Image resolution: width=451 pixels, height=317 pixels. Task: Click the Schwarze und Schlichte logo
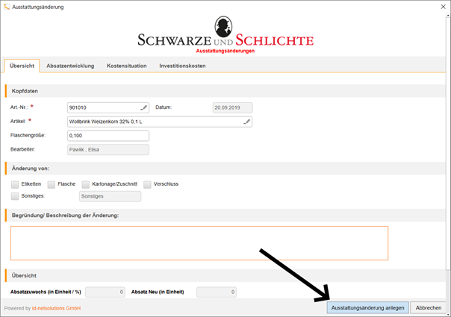(x=225, y=35)
